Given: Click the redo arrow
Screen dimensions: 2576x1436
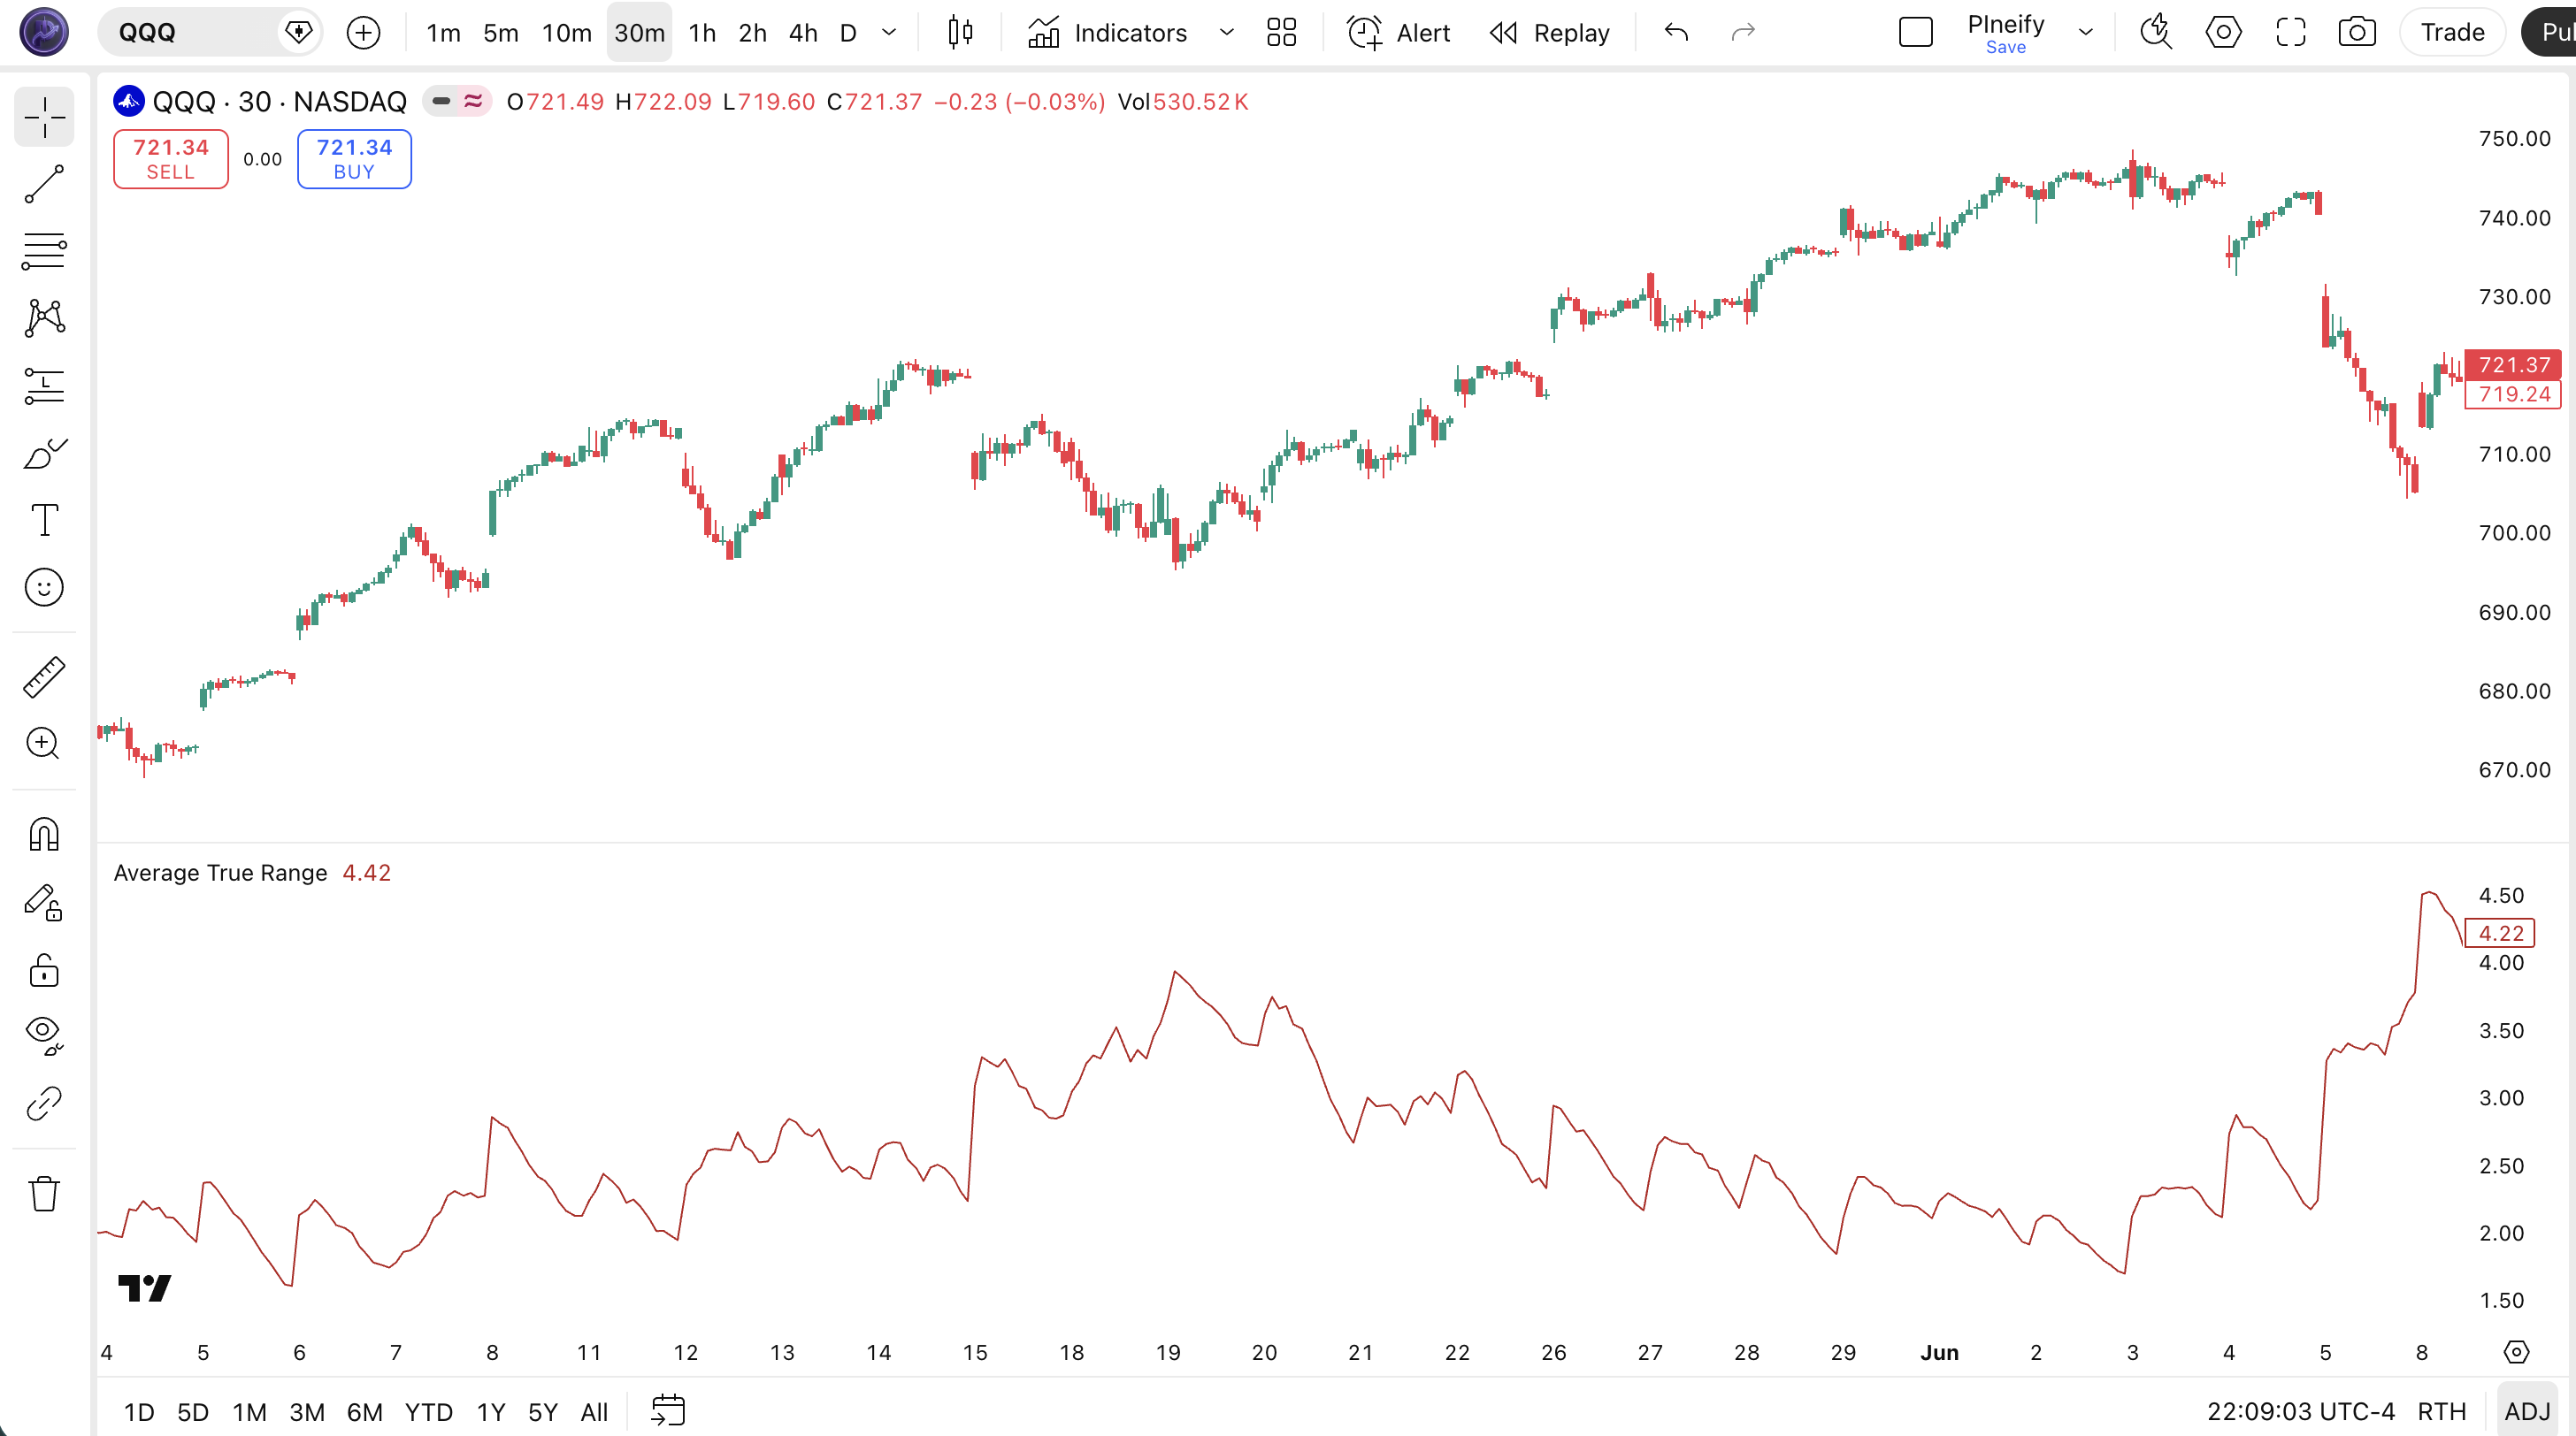Looking at the screenshot, I should (1743, 33).
